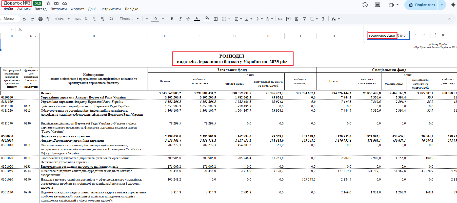Format as currency with грн. button
The image size is (457, 203).
tap(78, 19)
